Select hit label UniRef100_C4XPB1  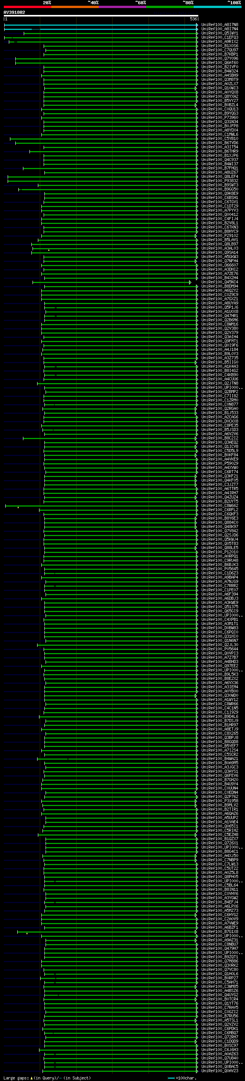tap(220, 619)
